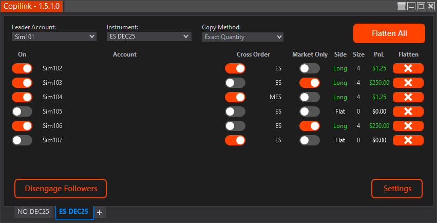Disable the Sim102 follower On toggle
This screenshot has height=223, width=437.
click(22, 68)
